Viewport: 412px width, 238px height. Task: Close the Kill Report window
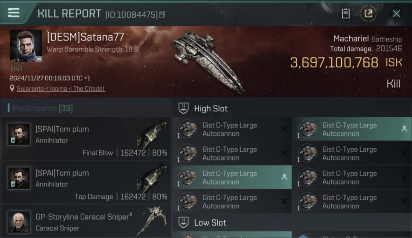coord(396,14)
